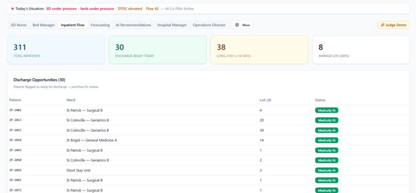
Task: Click the Medically fit badge for IP-2043
Action: click(327, 150)
